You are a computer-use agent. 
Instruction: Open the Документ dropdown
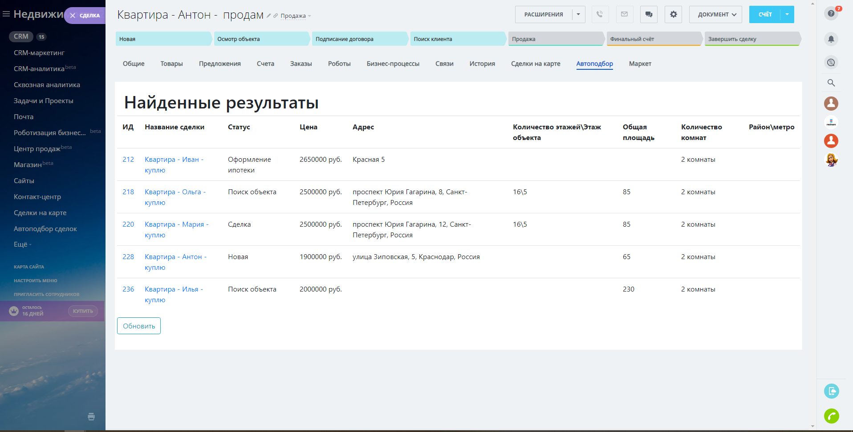click(715, 15)
